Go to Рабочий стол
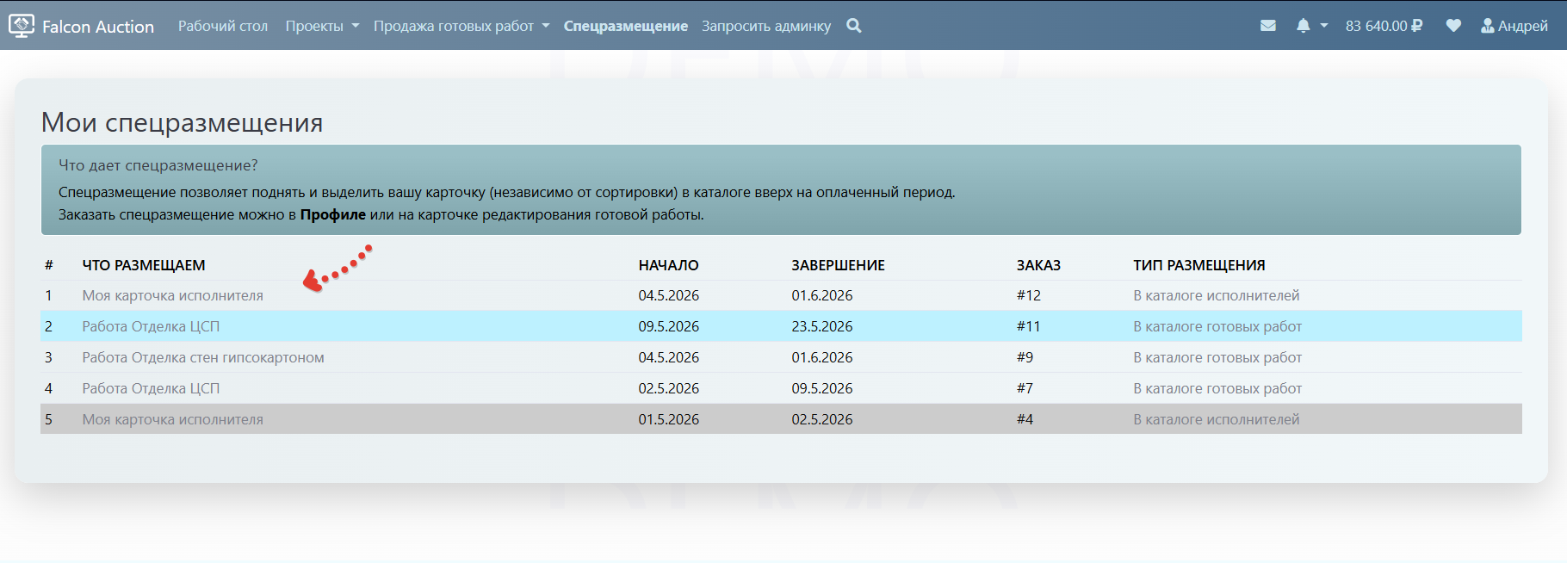The width and height of the screenshot is (1567, 563). (223, 26)
